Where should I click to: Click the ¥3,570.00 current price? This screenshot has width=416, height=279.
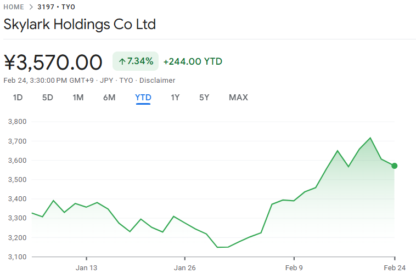53,62
